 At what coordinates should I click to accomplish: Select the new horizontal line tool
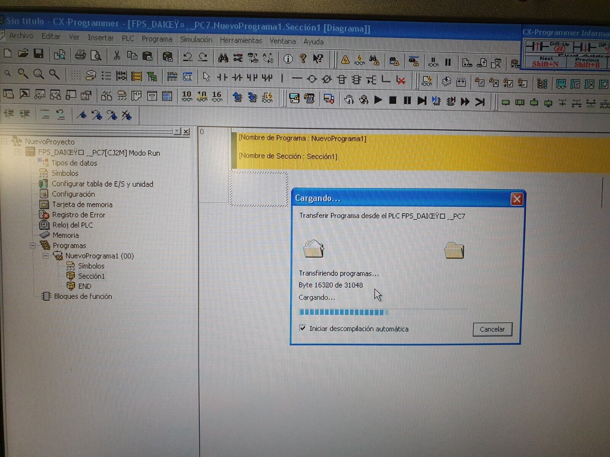pos(297,79)
